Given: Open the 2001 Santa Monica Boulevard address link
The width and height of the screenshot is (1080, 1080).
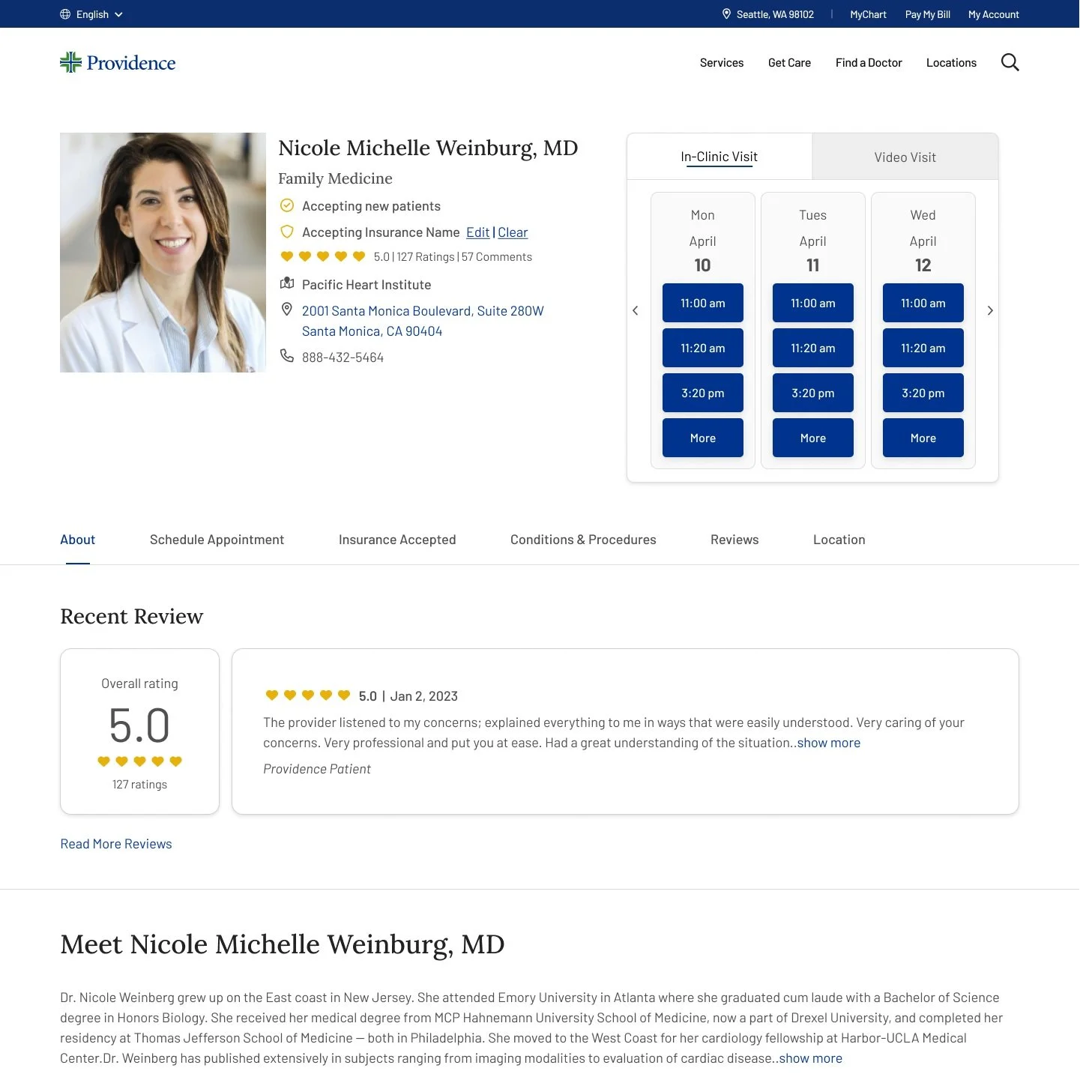Looking at the screenshot, I should (423, 321).
